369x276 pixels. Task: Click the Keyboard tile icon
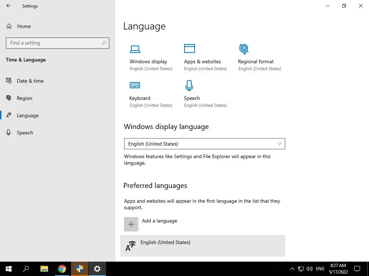coord(135,85)
